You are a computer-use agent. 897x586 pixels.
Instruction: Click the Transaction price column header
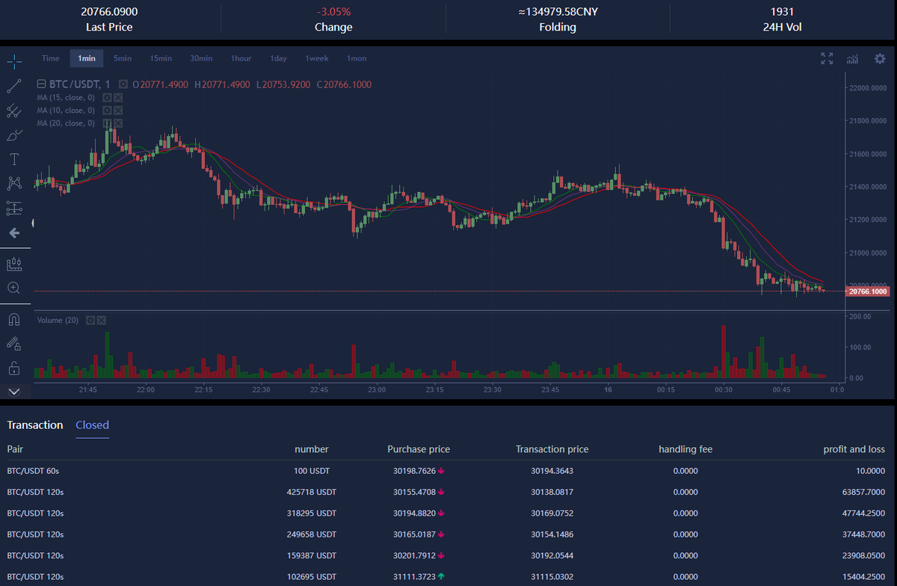552,449
